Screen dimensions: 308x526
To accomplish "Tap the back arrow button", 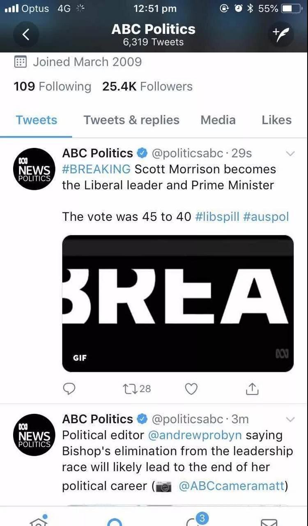I will tap(25, 35).
